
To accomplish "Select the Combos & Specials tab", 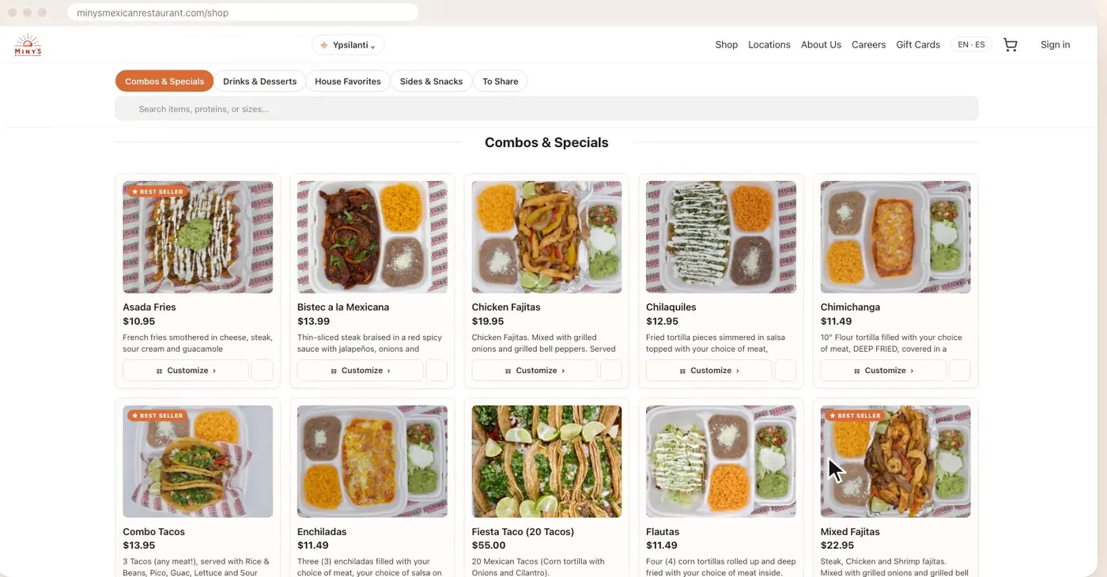I will point(164,81).
